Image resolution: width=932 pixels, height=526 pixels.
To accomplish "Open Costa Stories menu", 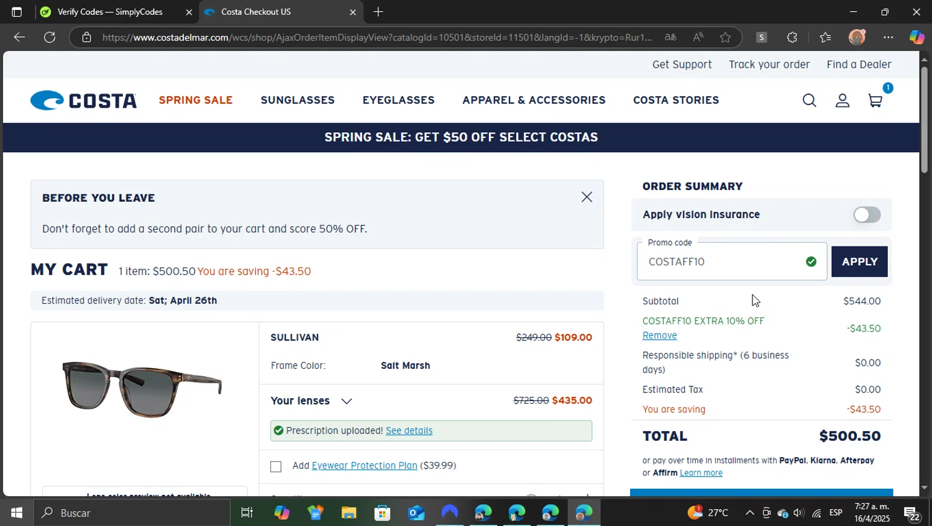I will [676, 100].
